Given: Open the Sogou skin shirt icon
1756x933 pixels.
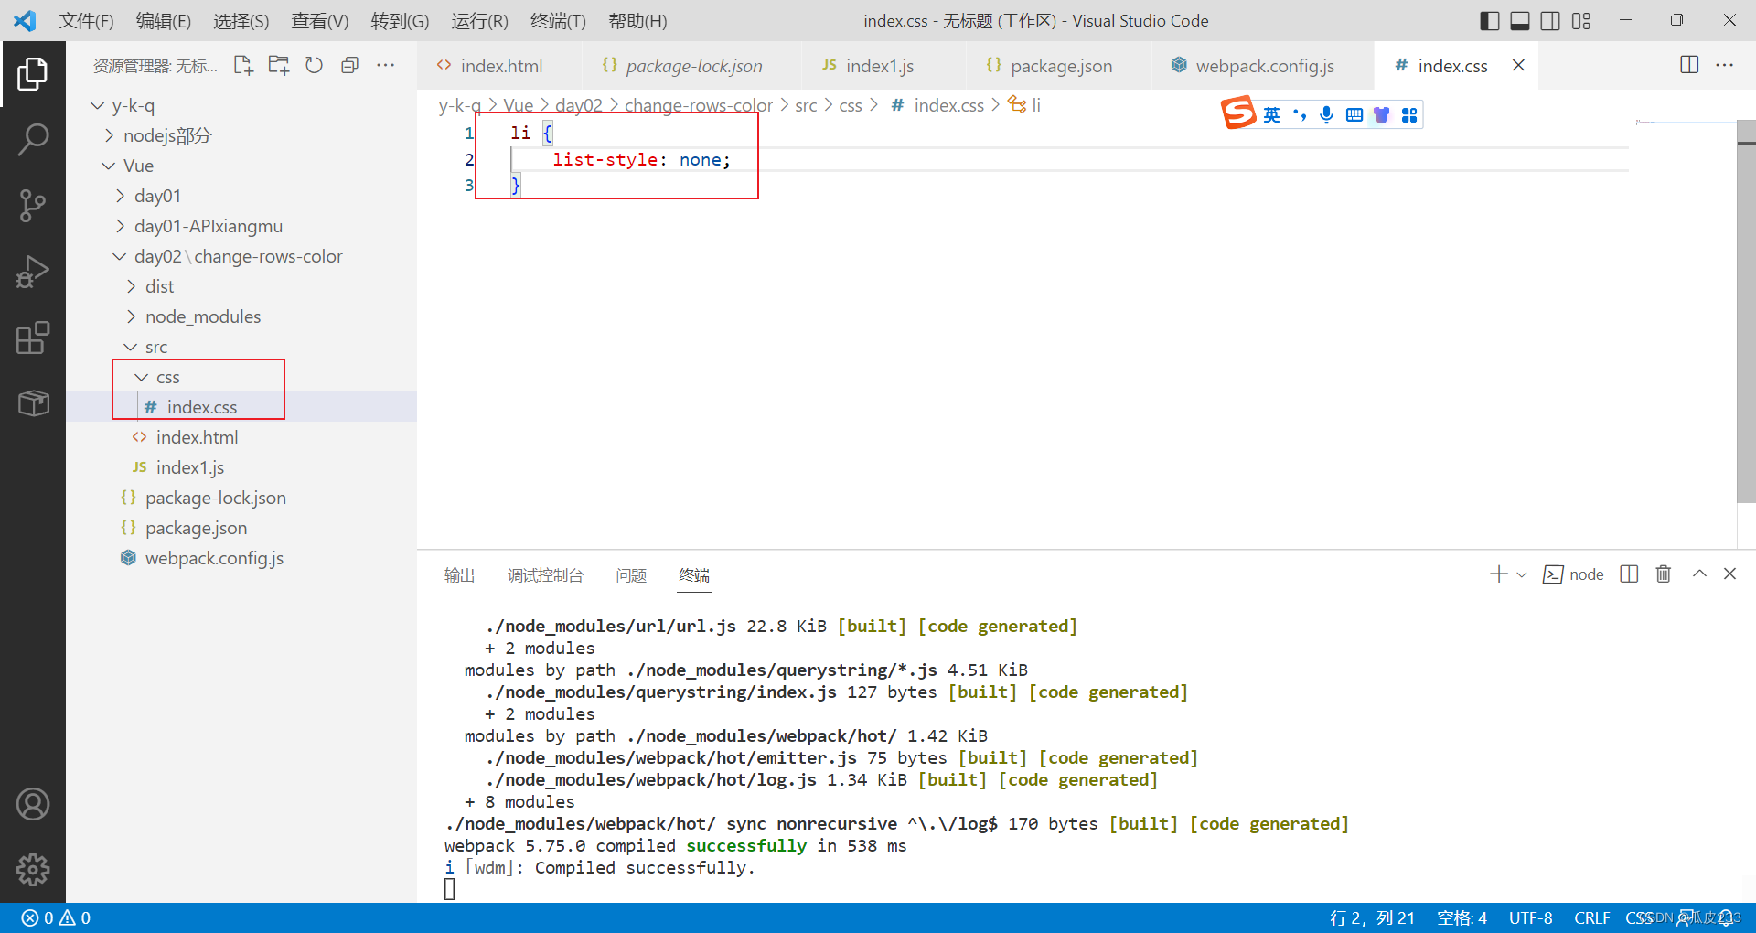Looking at the screenshot, I should pyautogui.click(x=1382, y=114).
